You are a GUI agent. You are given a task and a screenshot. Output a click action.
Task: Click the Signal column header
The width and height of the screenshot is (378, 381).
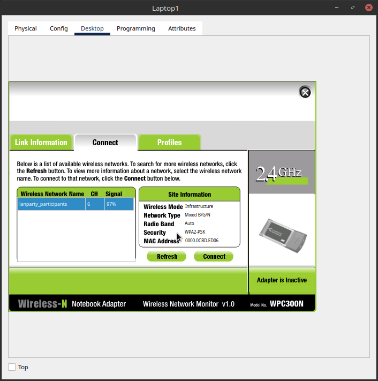114,194
